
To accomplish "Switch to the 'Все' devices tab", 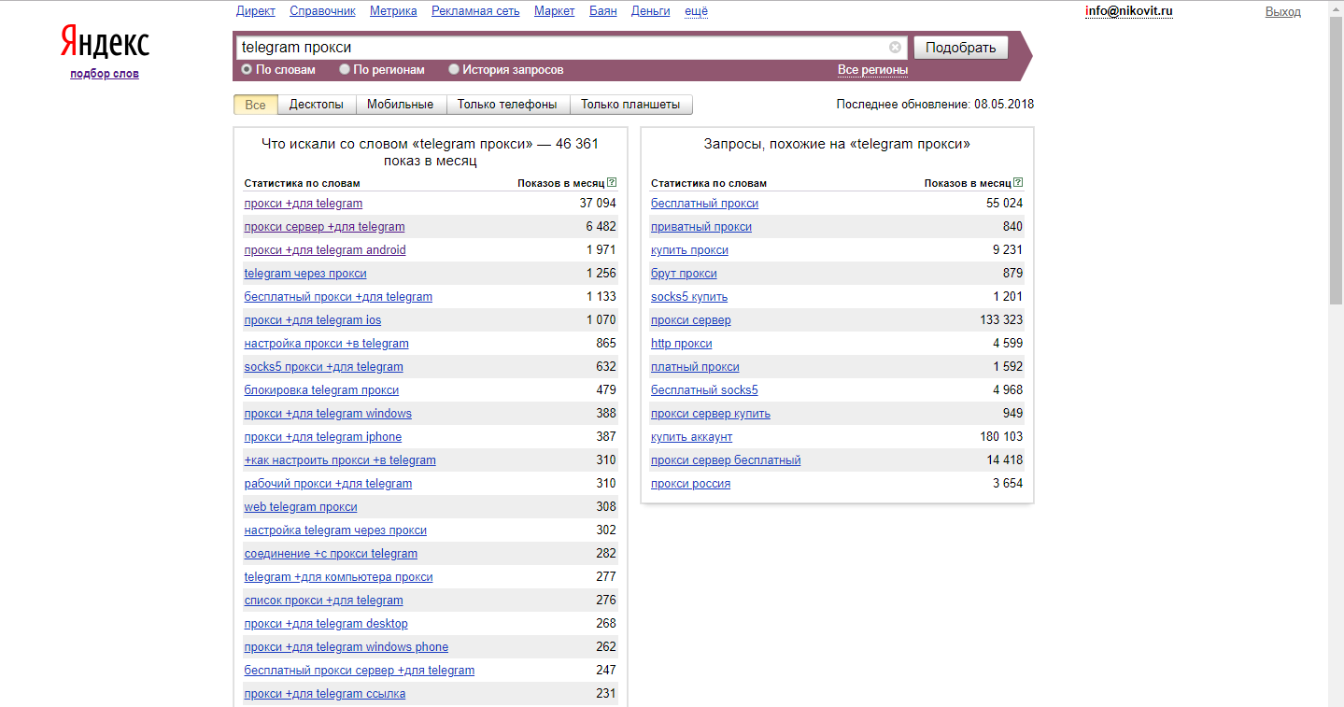I will click(255, 105).
